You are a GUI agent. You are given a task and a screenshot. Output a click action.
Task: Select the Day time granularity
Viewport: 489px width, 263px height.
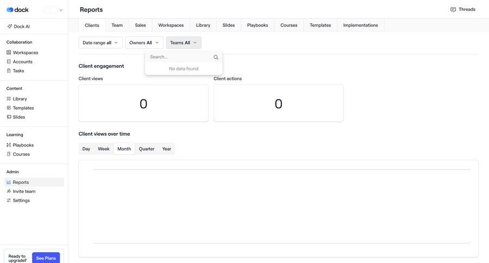coord(86,149)
